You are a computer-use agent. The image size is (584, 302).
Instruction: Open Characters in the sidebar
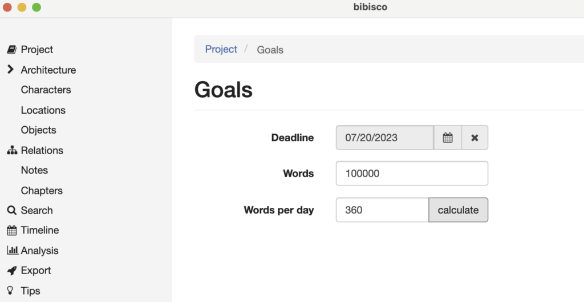click(x=46, y=90)
